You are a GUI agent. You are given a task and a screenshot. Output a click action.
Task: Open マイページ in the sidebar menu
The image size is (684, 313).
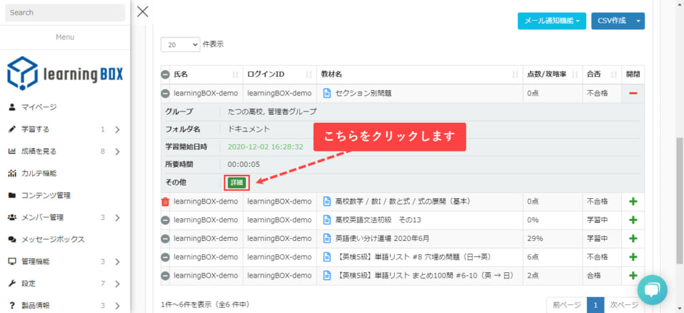39,107
